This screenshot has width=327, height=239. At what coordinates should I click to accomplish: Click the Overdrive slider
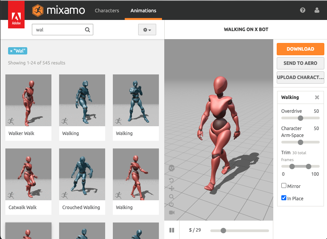300,118
